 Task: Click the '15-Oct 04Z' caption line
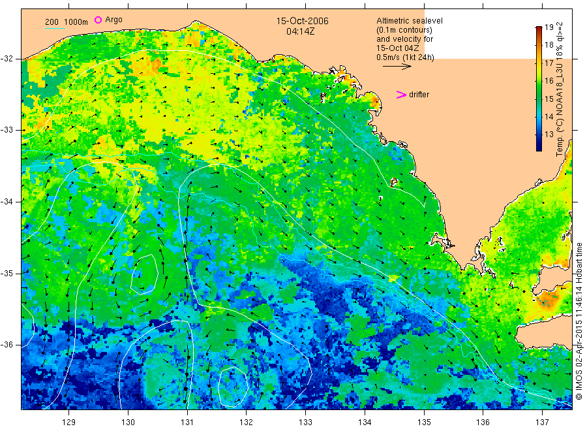click(x=398, y=48)
